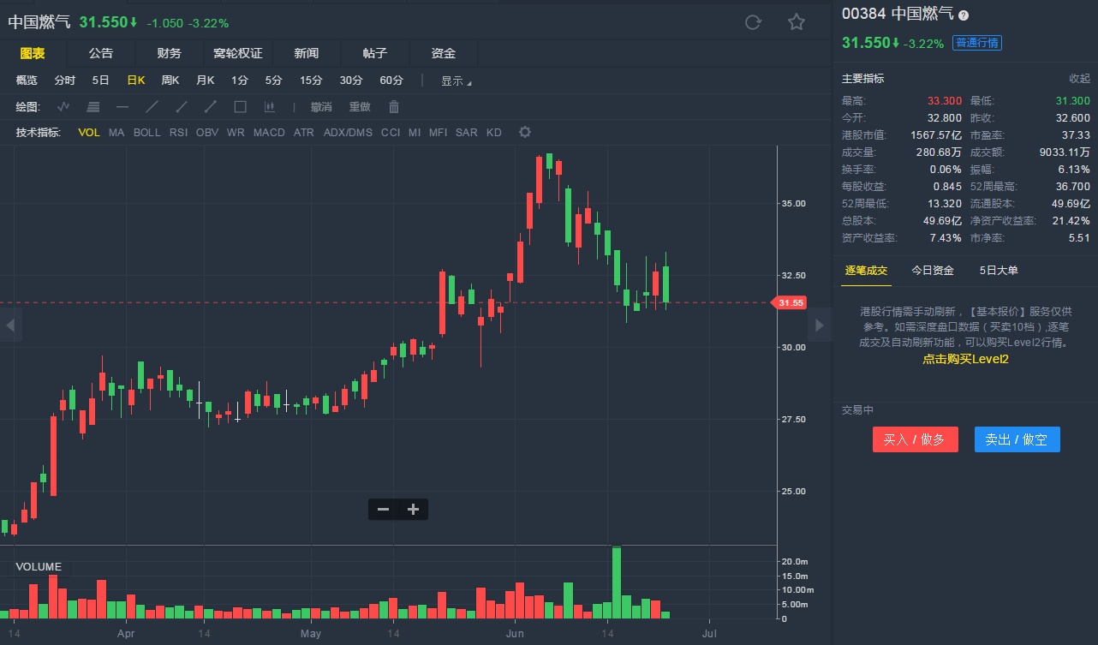Zoom in the chart with plus button
The image size is (1098, 645).
(413, 510)
